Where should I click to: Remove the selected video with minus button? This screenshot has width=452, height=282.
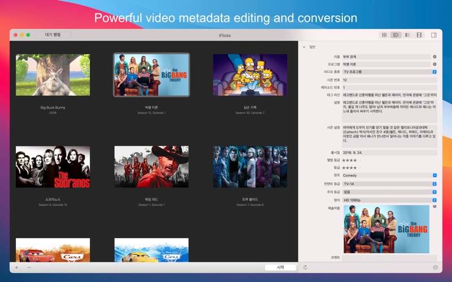(29, 267)
